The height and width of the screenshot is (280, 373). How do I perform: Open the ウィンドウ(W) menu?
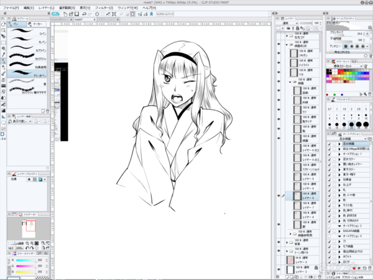click(127, 8)
